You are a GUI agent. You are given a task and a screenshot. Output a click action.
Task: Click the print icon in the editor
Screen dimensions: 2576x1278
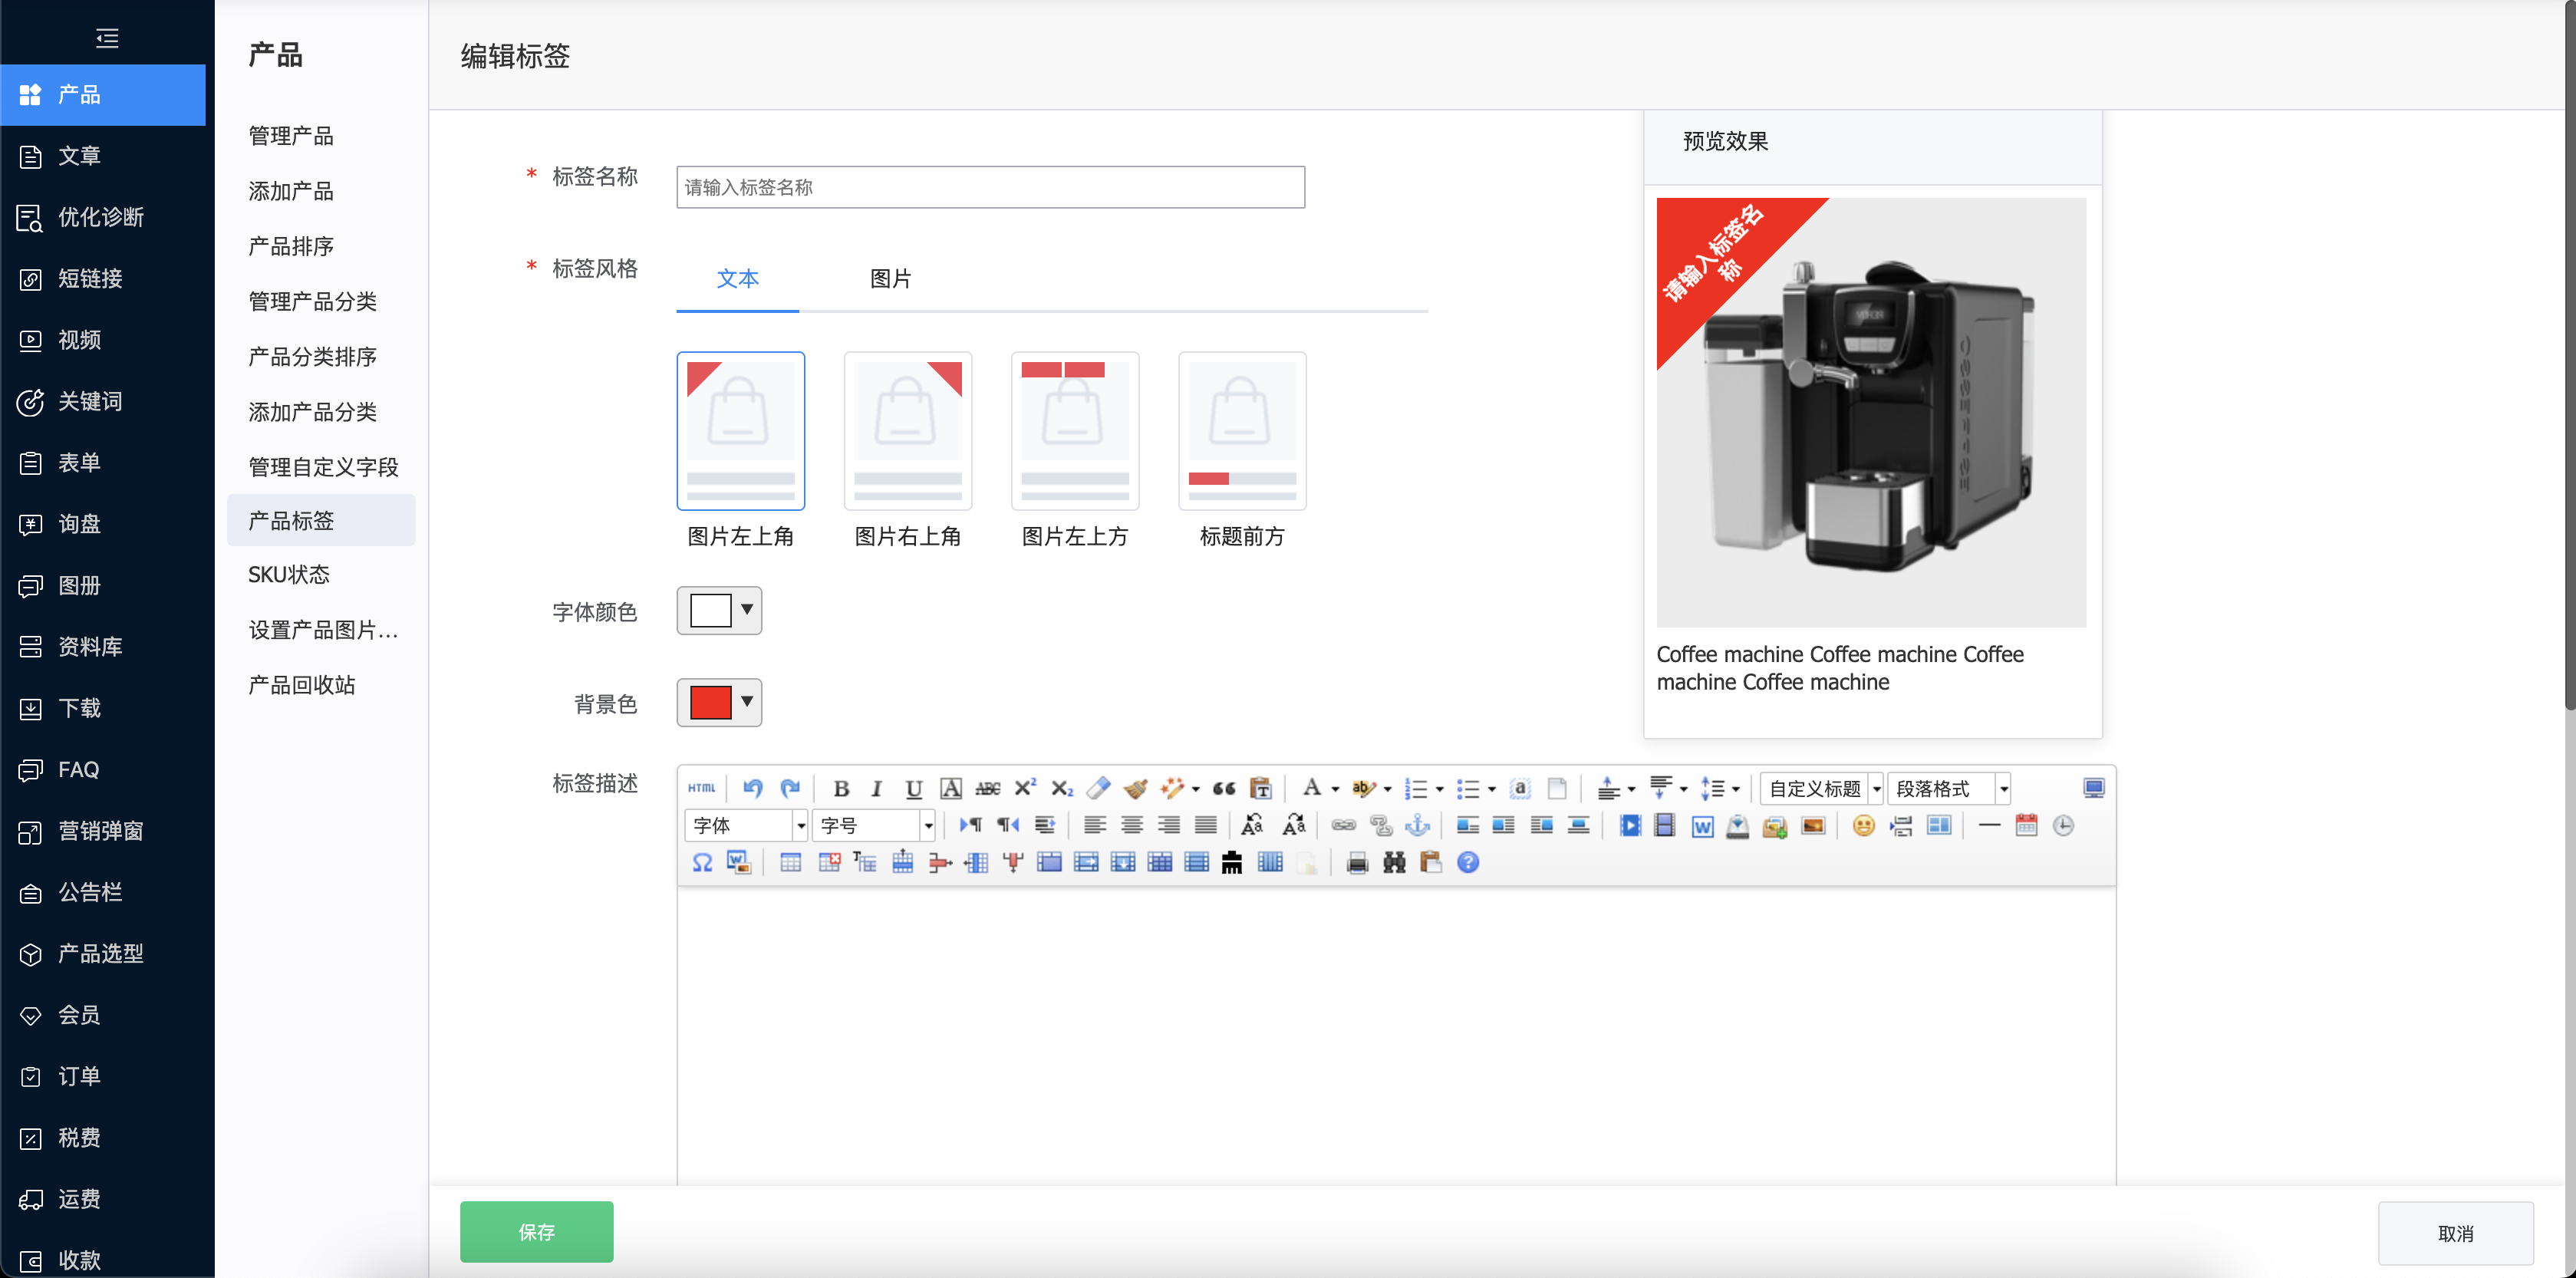pos(1357,862)
